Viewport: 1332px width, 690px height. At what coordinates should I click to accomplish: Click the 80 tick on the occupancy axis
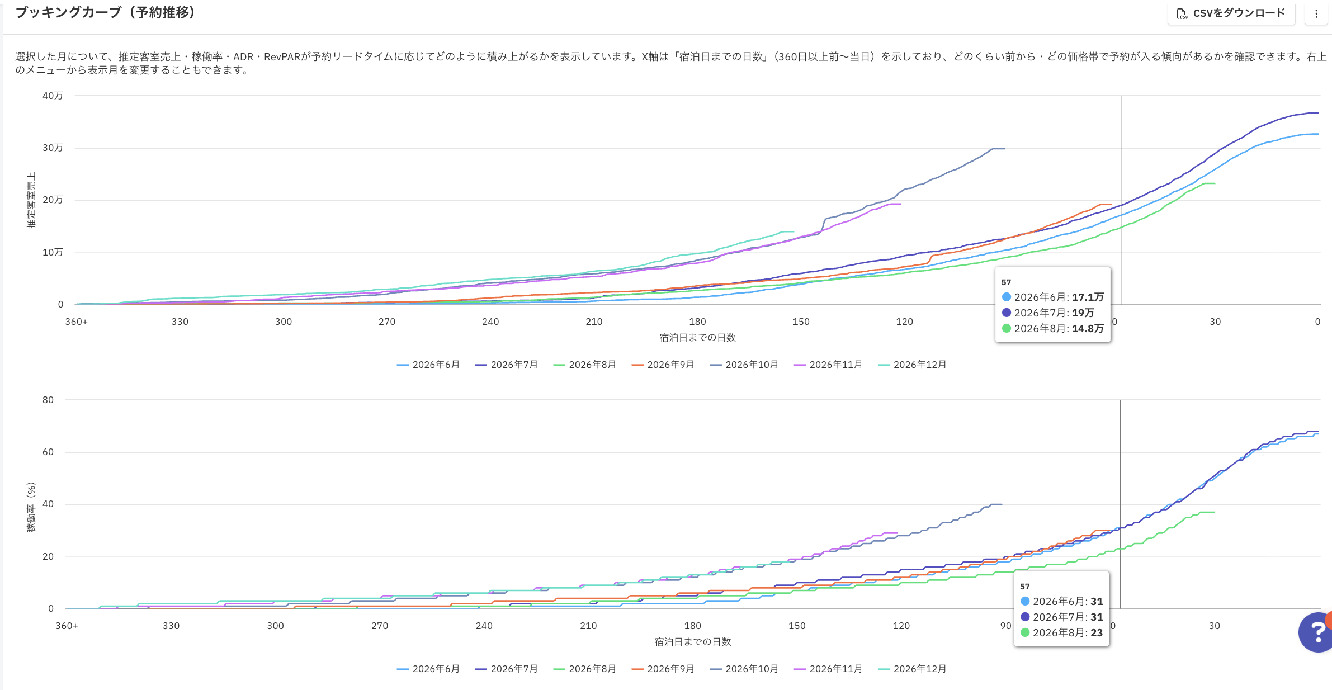tap(48, 400)
